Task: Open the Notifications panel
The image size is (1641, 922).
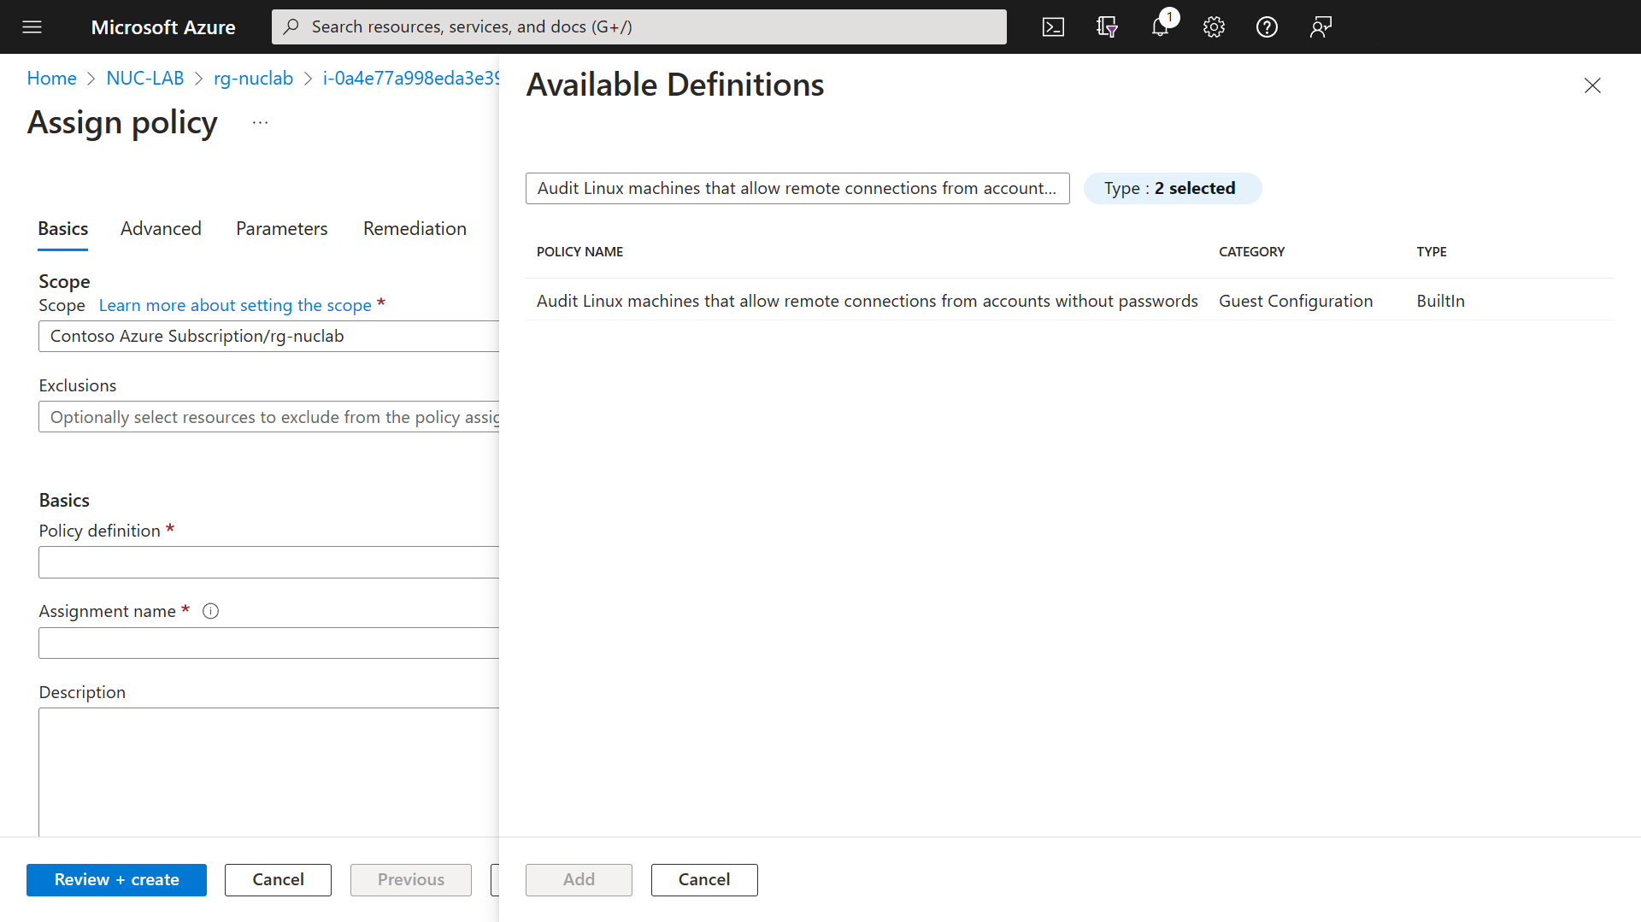Action: 1159,26
